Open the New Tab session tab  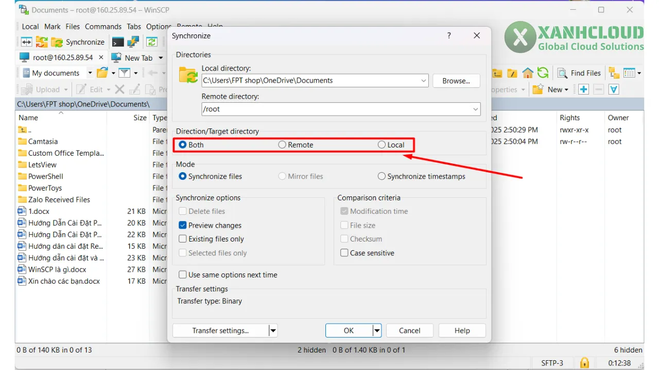tap(133, 58)
